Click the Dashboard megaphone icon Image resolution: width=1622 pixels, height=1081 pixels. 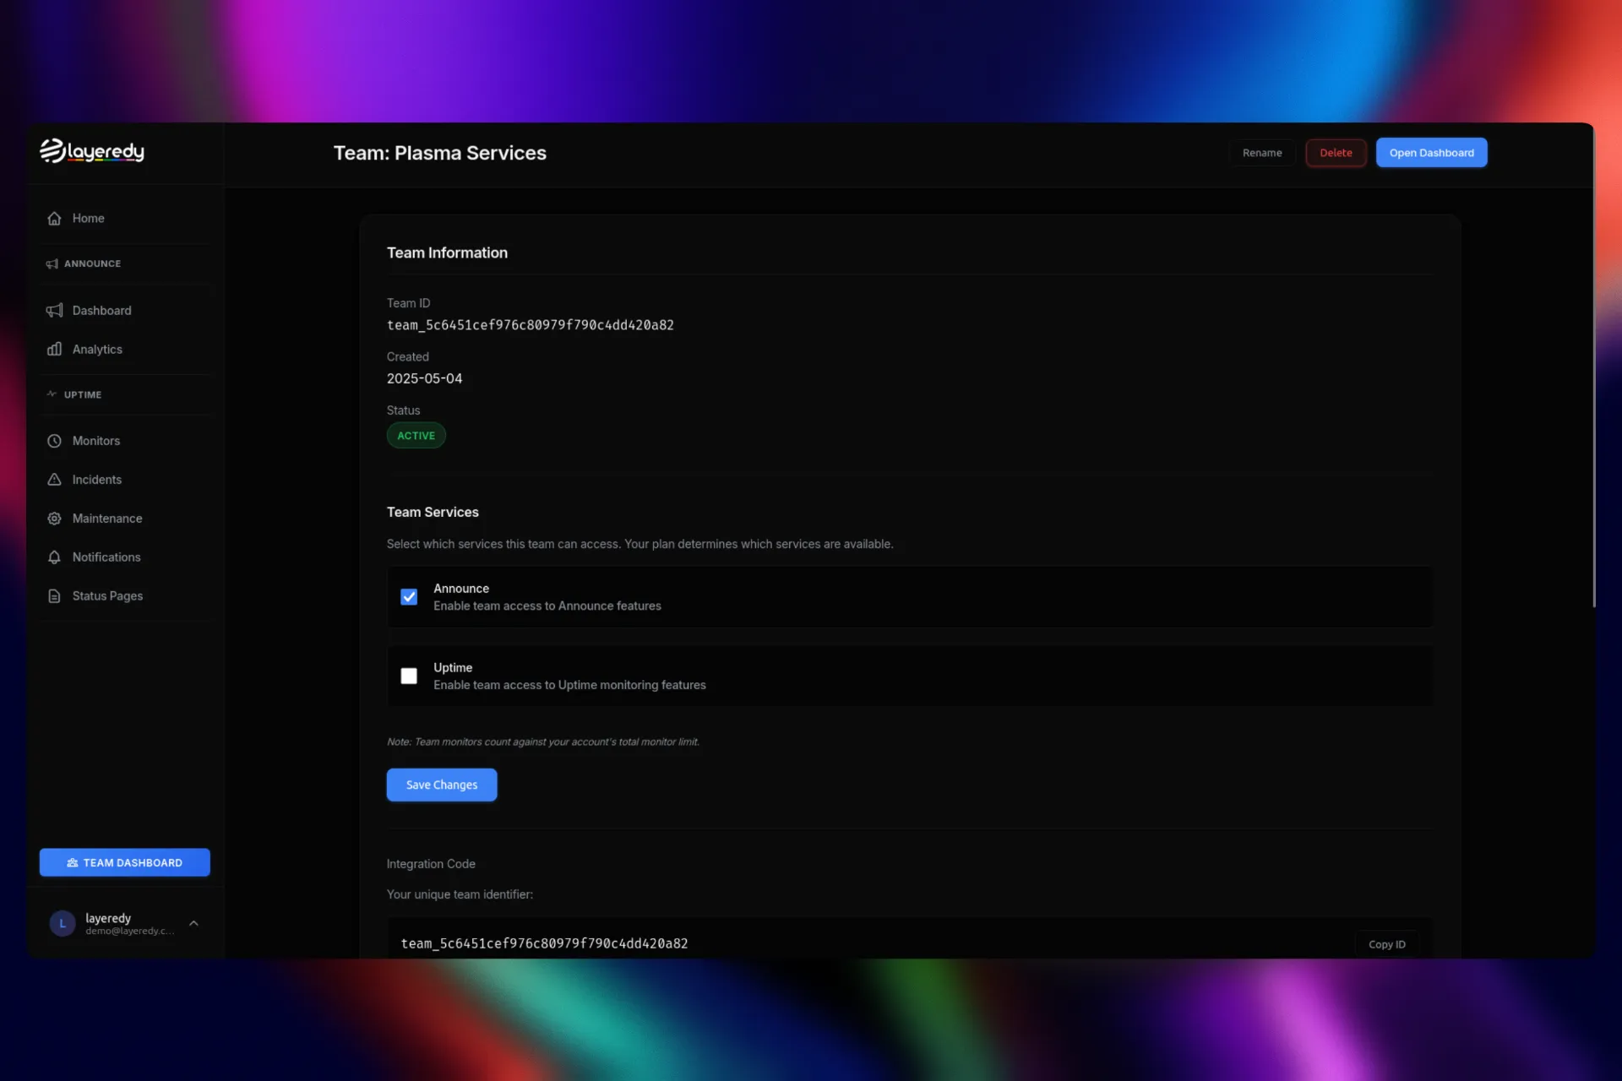tap(54, 311)
